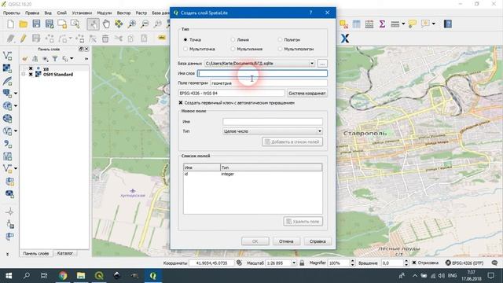503x283 pixels.
Task: Click the blue X plugin icon
Action: pyautogui.click(x=345, y=39)
